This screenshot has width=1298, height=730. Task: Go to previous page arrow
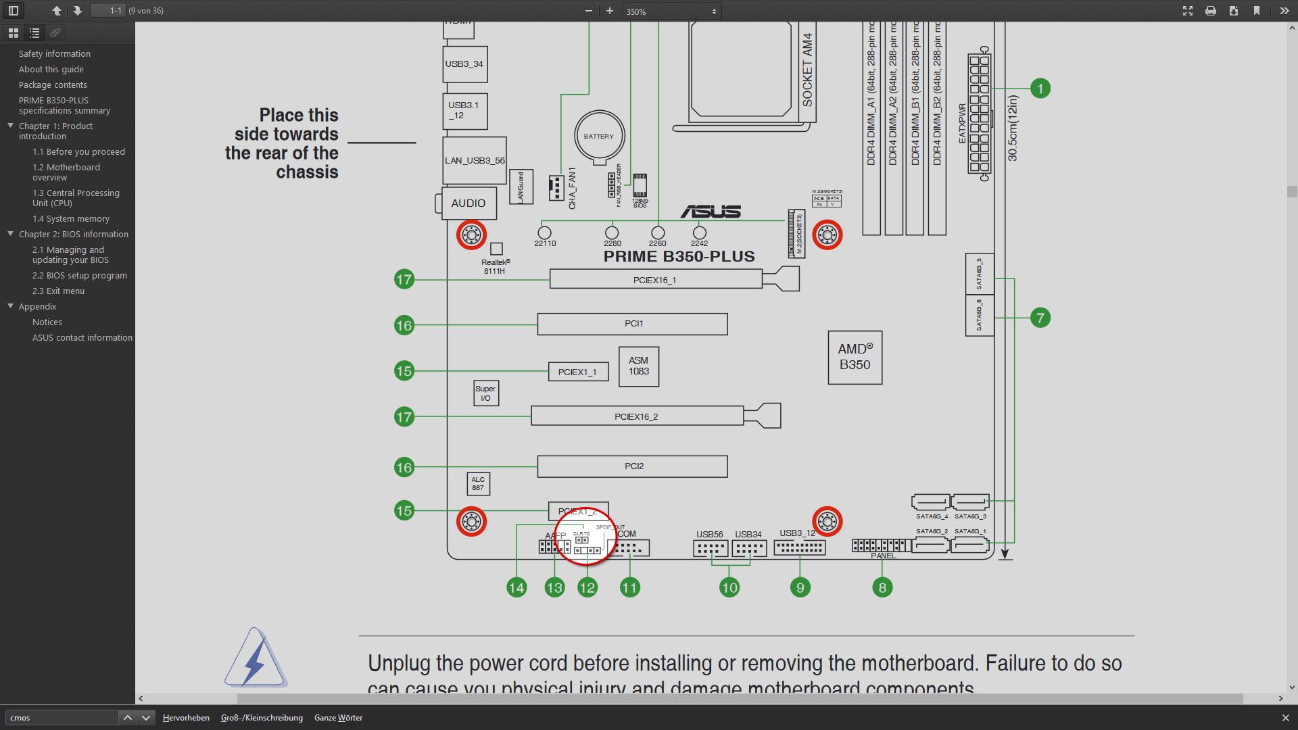[57, 11]
